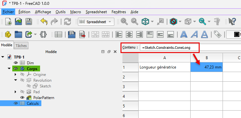Screen dimensions: 241x118
Task: Click the Align text center icon
Action: click(129, 34)
